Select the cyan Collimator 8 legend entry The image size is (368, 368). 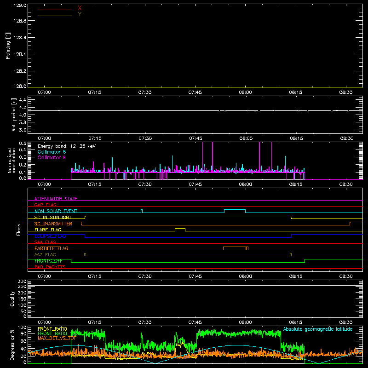coord(52,152)
